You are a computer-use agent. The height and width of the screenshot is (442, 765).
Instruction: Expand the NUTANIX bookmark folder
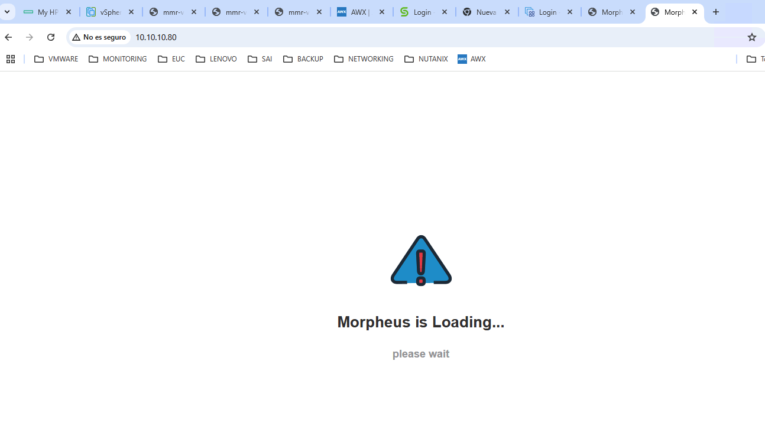[426, 58]
